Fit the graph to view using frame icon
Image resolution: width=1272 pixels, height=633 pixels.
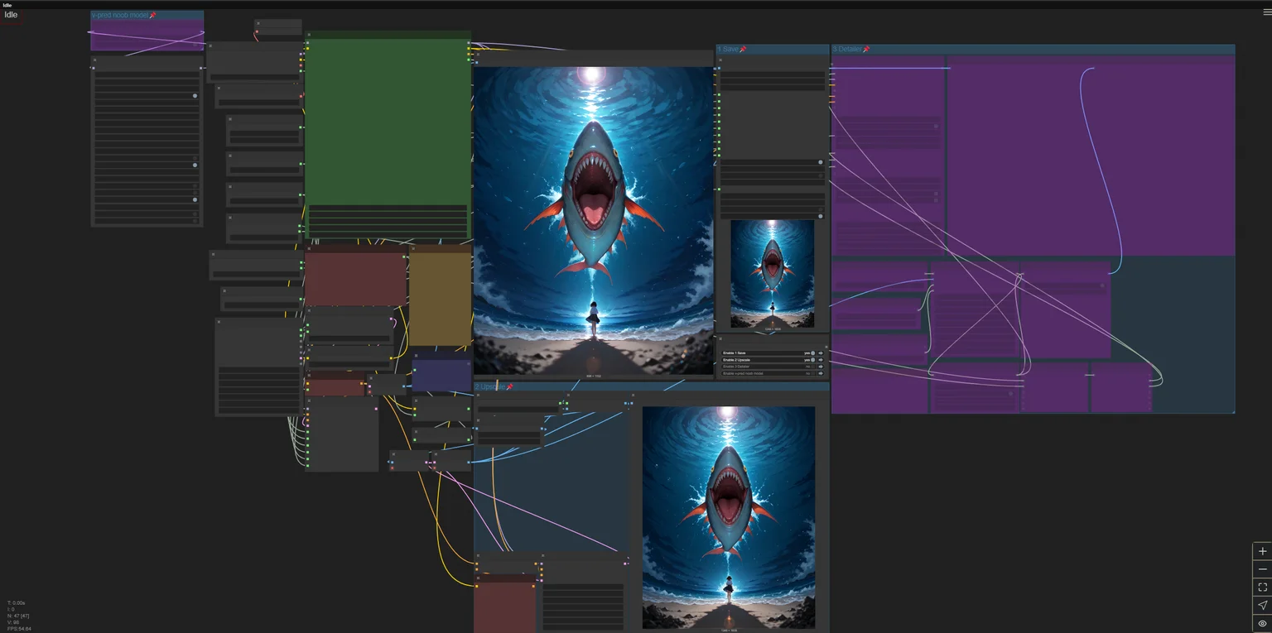click(x=1262, y=587)
